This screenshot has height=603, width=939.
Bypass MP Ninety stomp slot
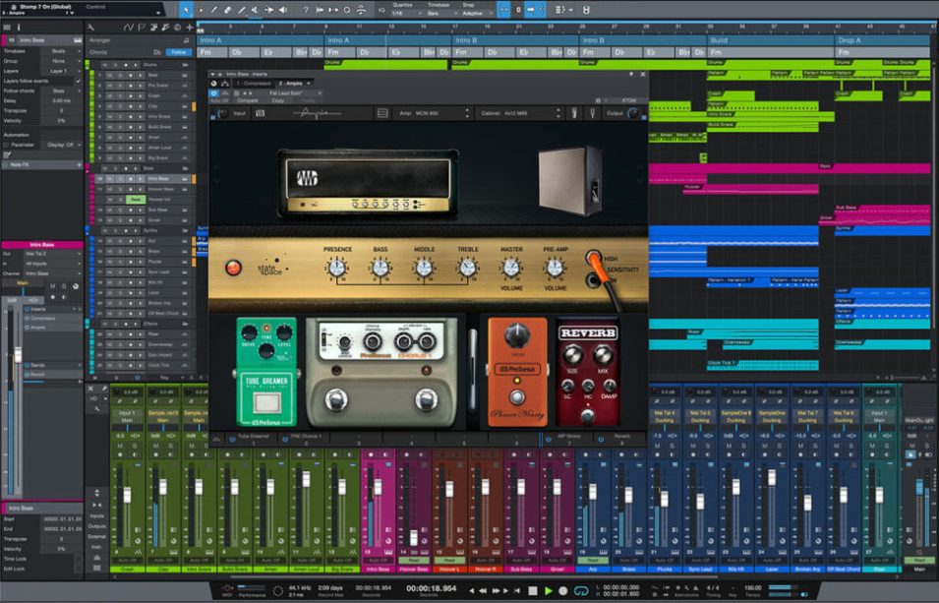point(548,439)
